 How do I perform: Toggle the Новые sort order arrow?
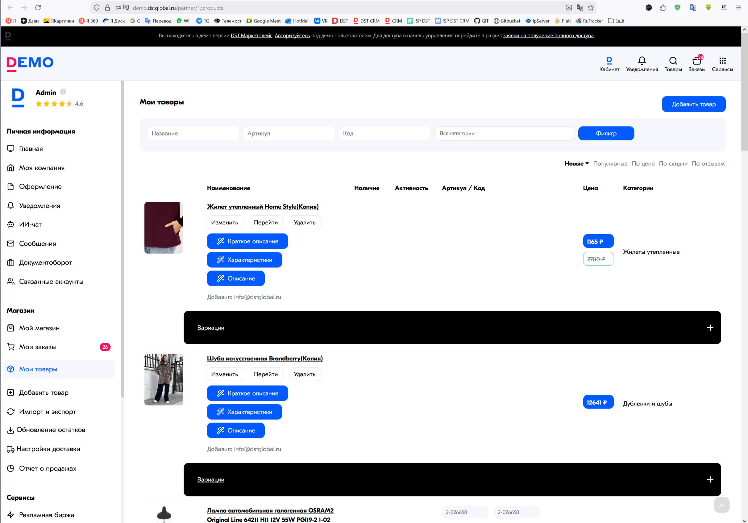click(587, 164)
